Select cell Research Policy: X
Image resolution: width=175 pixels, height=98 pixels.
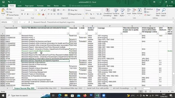45,38
